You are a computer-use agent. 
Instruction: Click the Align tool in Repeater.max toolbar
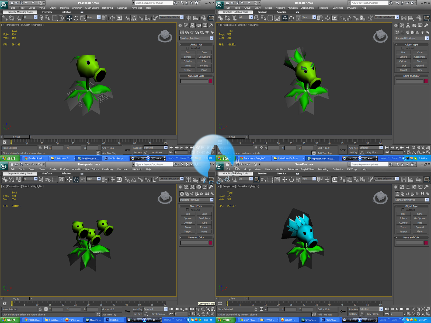coord(411,18)
